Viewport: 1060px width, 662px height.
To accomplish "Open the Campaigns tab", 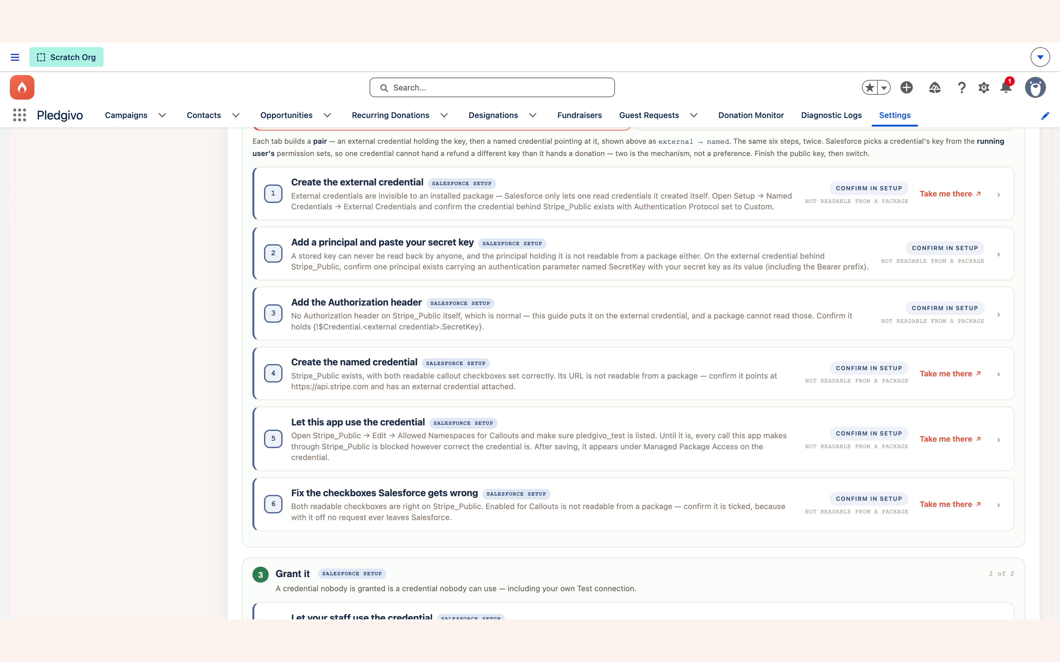I will 126,115.
